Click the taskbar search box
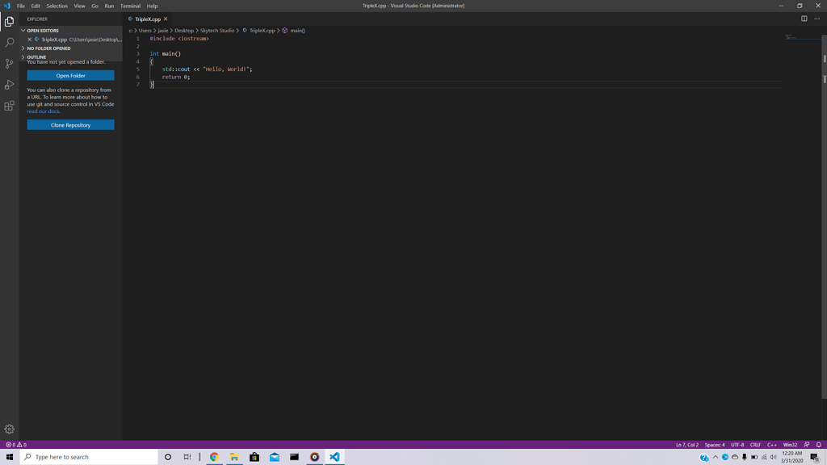Image resolution: width=827 pixels, height=465 pixels. (89, 457)
